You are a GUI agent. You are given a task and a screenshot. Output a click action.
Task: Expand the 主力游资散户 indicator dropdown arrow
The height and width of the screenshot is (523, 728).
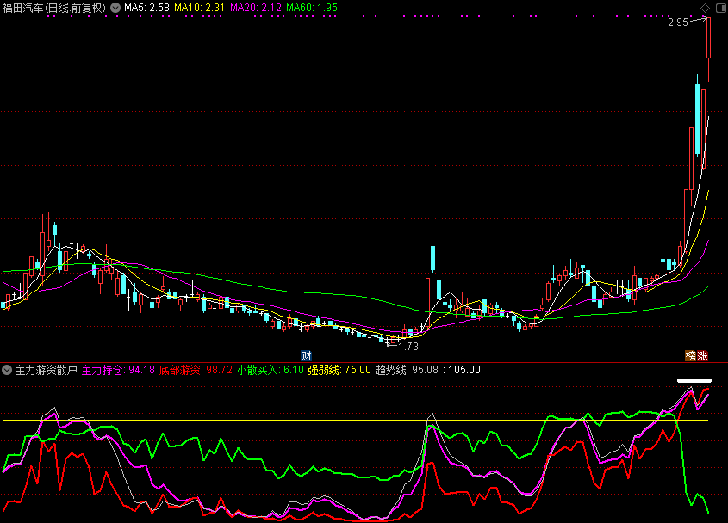pos(7,370)
